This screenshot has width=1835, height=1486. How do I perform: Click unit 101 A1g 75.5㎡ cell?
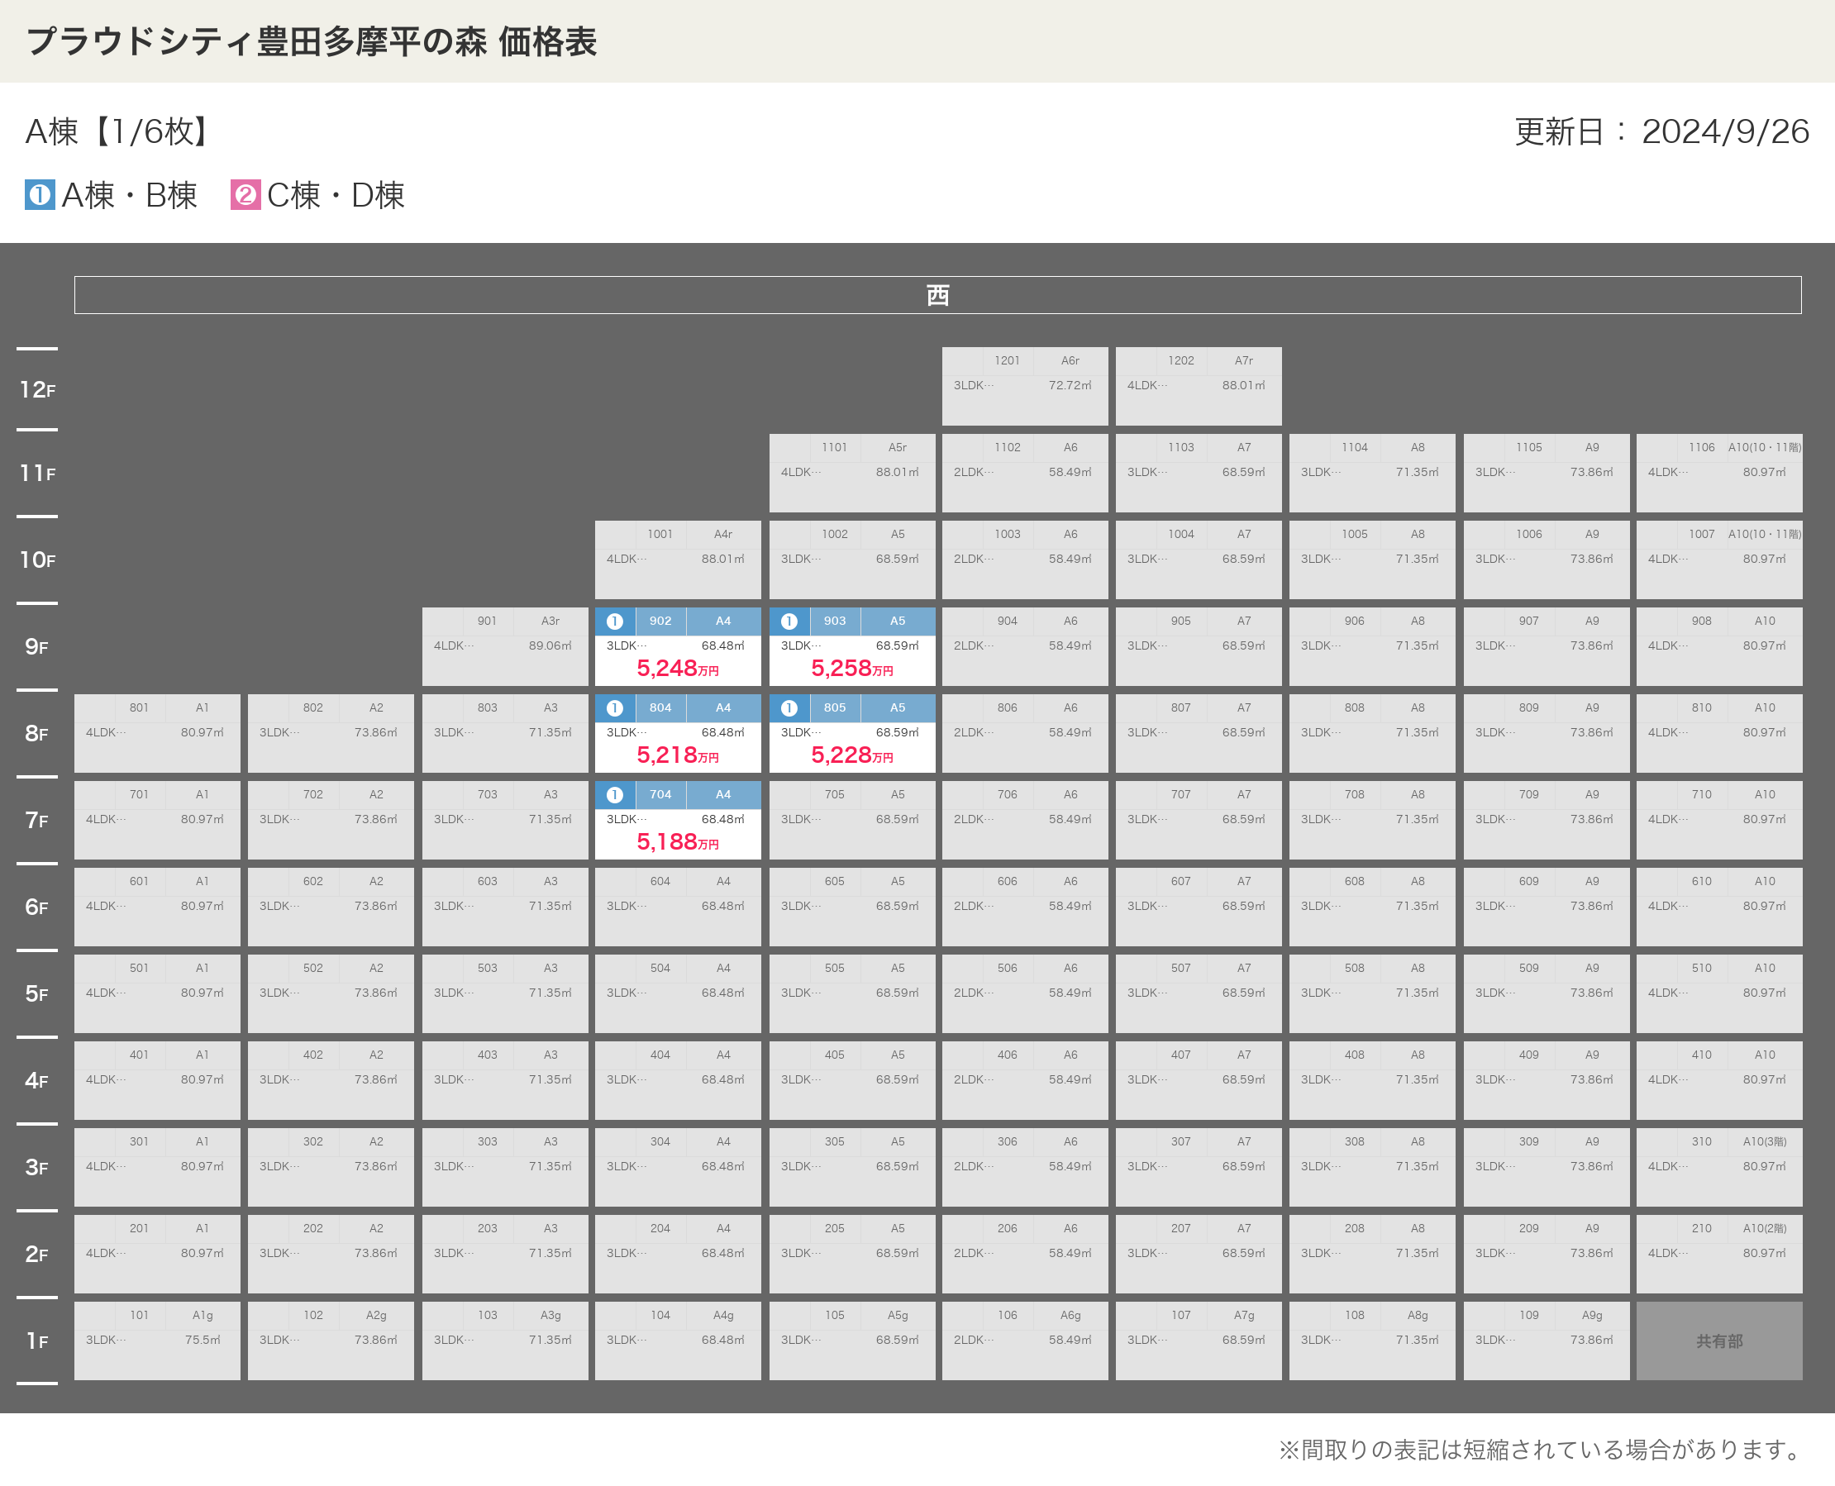(158, 1341)
